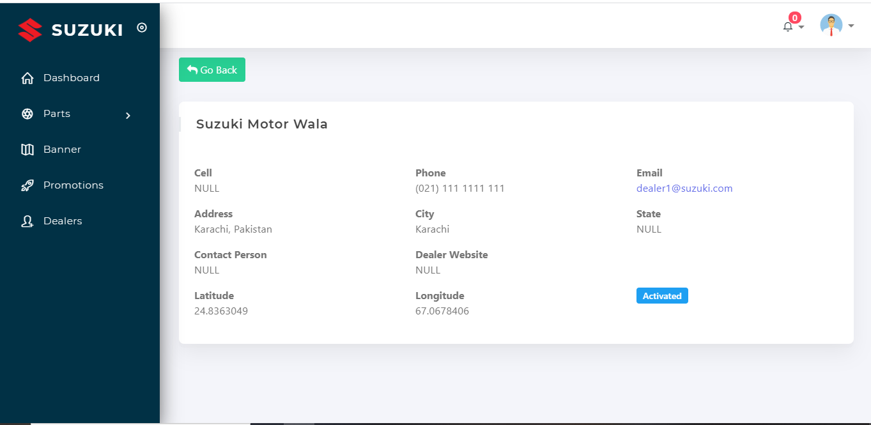
Task: Select the phone number (021) 111 1111 111
Action: (460, 189)
